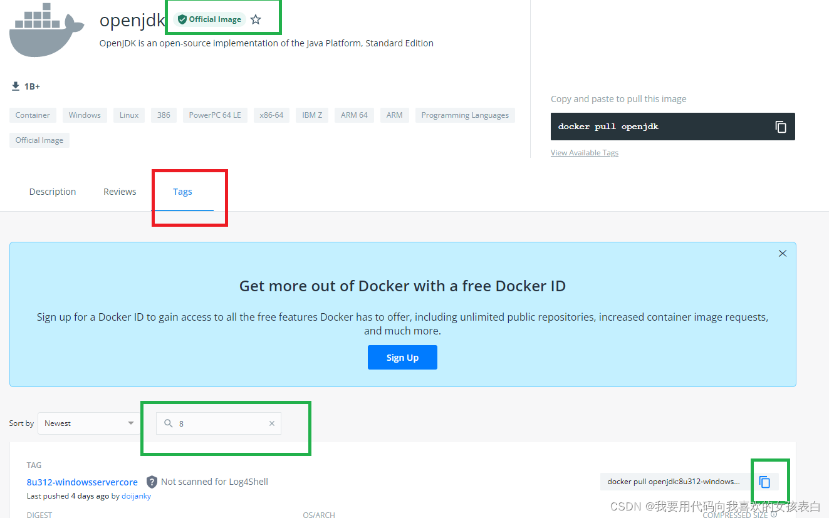
Task: Open the Sort by Newest dropdown
Action: click(x=88, y=423)
